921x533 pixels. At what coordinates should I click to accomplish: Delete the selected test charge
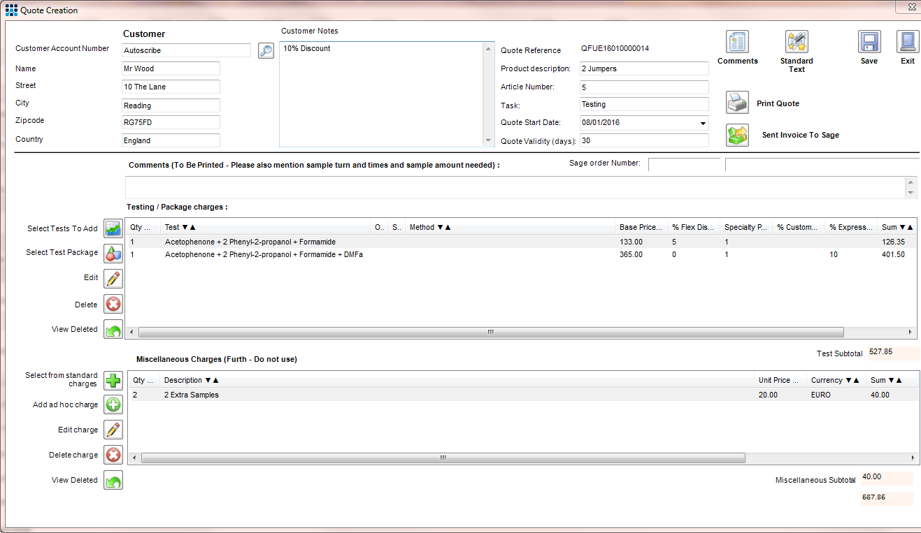pos(113,303)
